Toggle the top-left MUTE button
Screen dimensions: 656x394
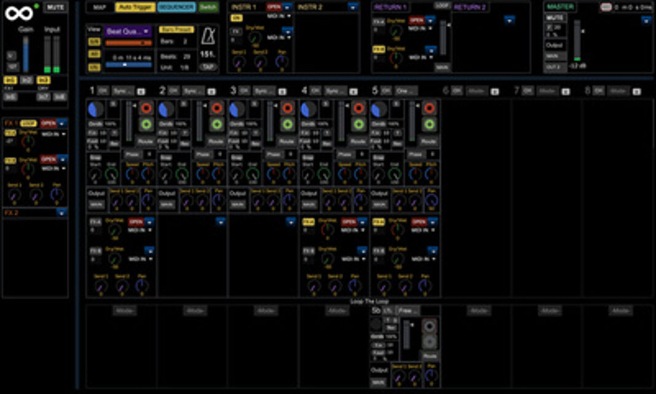(56, 7)
